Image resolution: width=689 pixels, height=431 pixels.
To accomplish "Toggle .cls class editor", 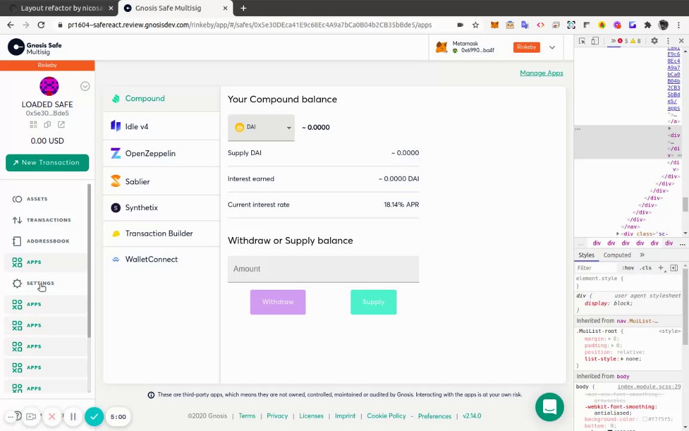I will [645, 268].
